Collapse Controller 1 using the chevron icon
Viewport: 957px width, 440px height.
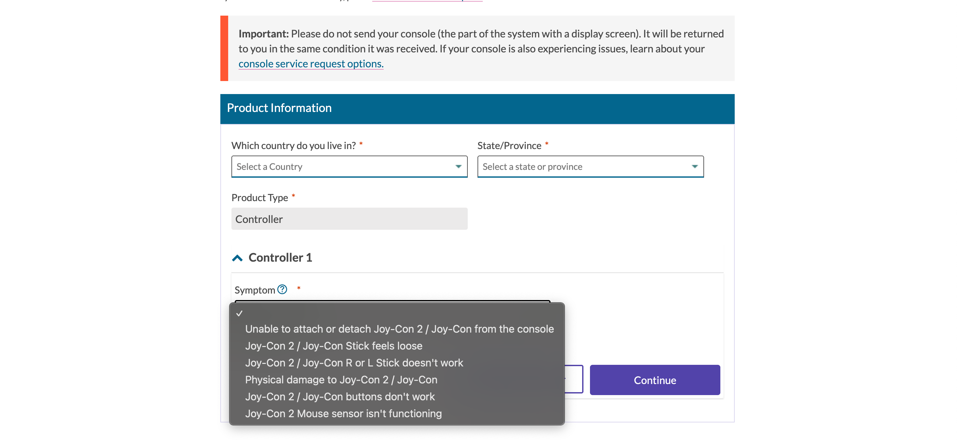237,258
